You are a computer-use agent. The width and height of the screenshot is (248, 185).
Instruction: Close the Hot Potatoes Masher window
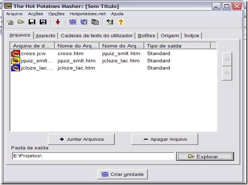[x=237, y=6]
